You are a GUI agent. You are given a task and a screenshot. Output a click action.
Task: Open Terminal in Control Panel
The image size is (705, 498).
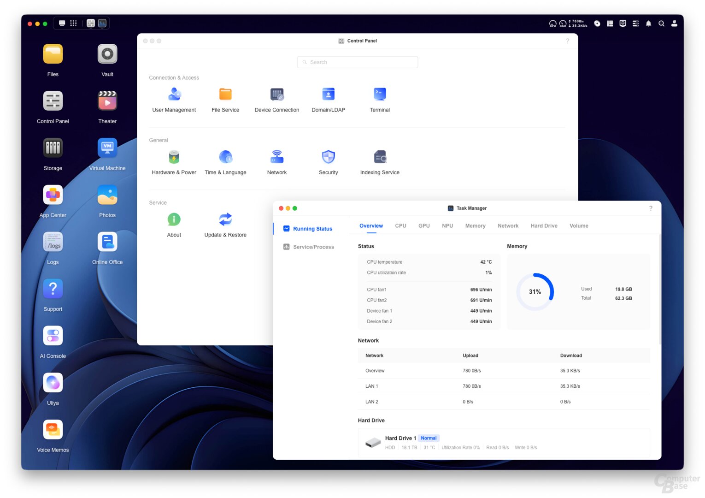click(x=380, y=95)
